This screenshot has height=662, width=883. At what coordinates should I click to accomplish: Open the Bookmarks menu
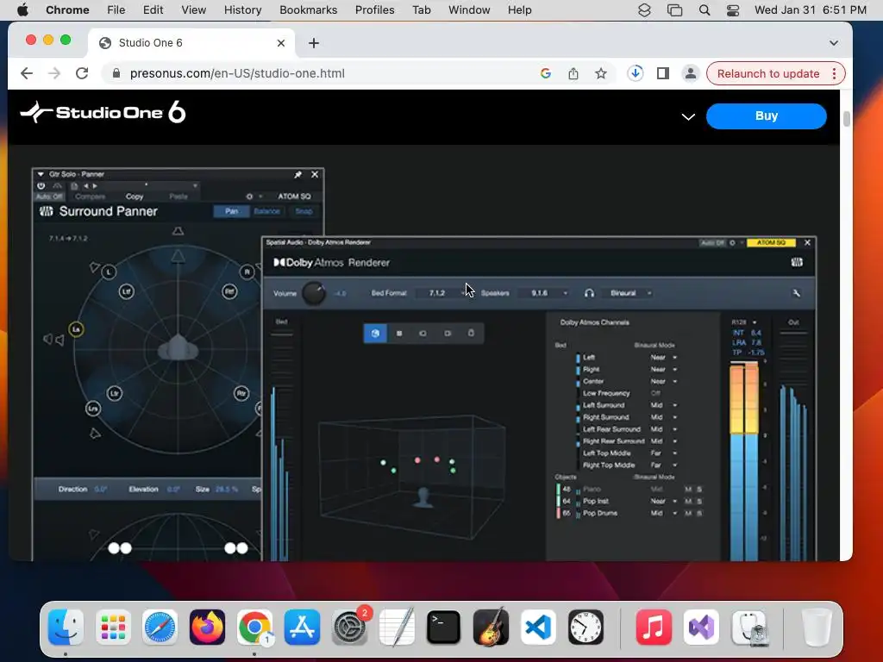[308, 10]
